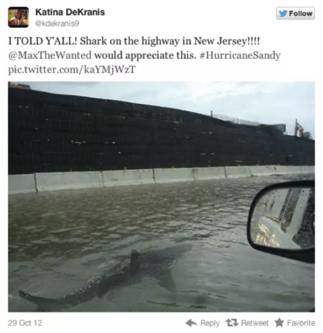This screenshot has width=323, height=333.
Task: Click the Reply arrow icon
Action: click(191, 323)
